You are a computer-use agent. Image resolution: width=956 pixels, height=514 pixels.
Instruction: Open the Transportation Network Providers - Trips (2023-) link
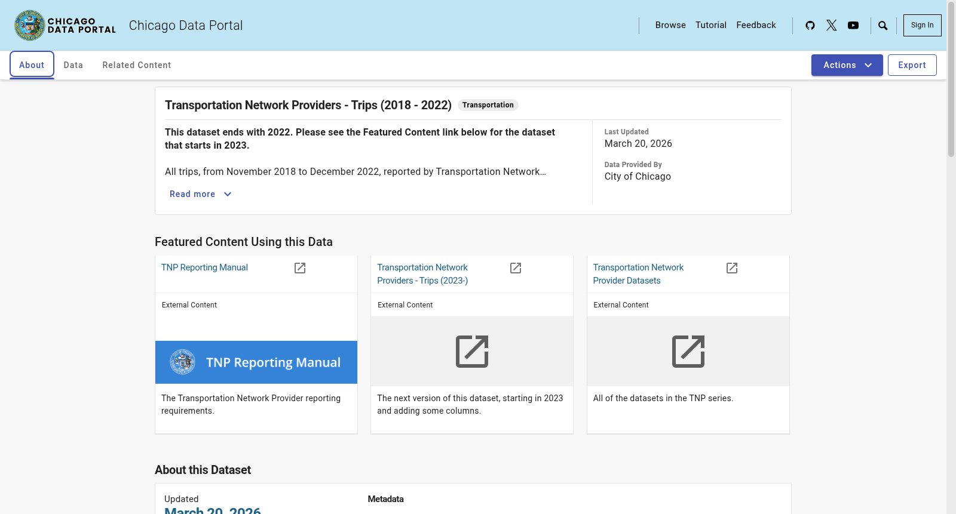pyautogui.click(x=422, y=274)
